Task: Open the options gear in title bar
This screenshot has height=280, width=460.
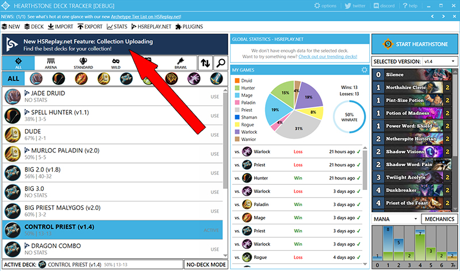Action: (325, 6)
